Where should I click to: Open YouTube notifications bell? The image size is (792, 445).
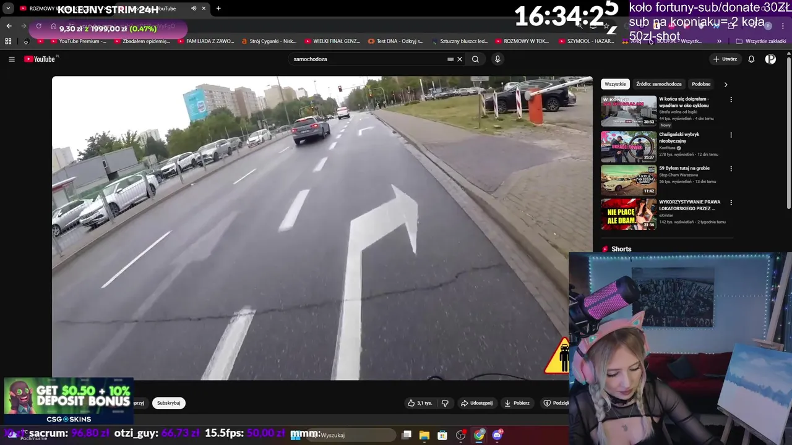pos(751,59)
